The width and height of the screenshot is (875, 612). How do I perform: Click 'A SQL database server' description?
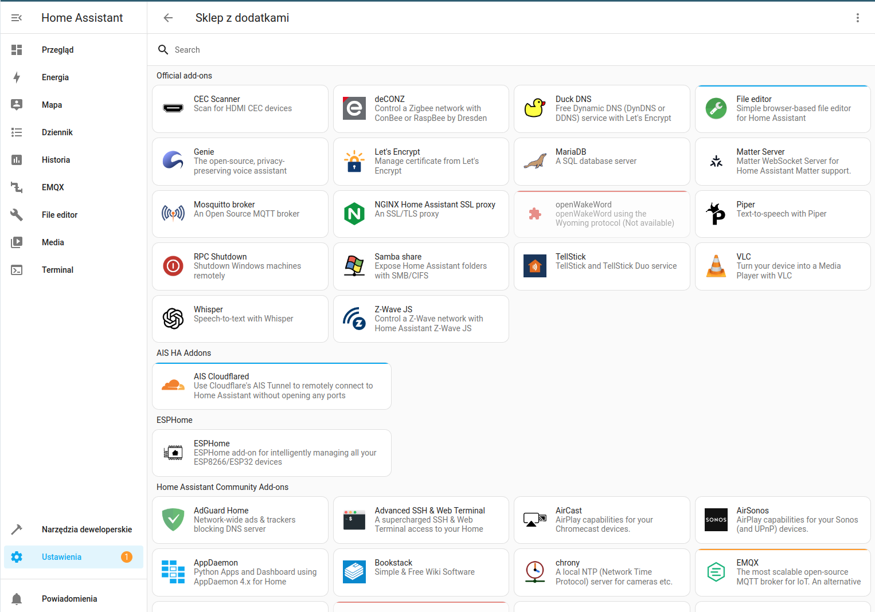(596, 161)
